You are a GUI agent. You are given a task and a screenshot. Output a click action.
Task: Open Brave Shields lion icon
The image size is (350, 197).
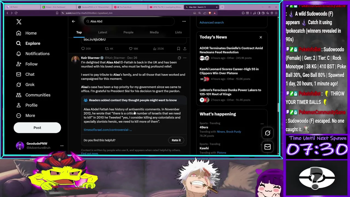pos(210,13)
